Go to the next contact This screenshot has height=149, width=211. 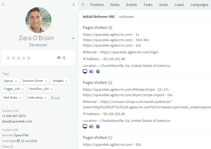[x=74, y=5]
